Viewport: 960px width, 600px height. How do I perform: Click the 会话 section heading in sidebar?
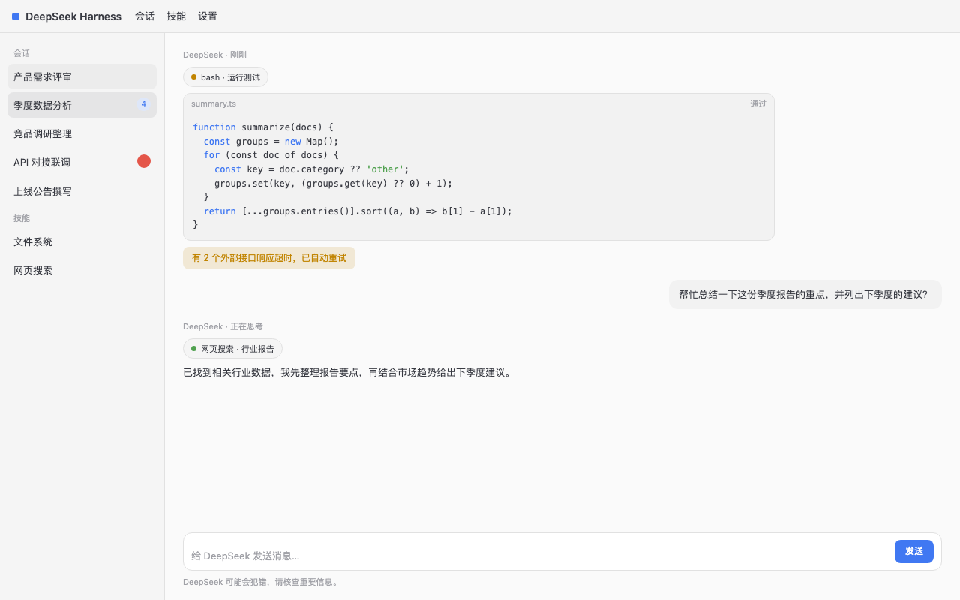coord(22,53)
